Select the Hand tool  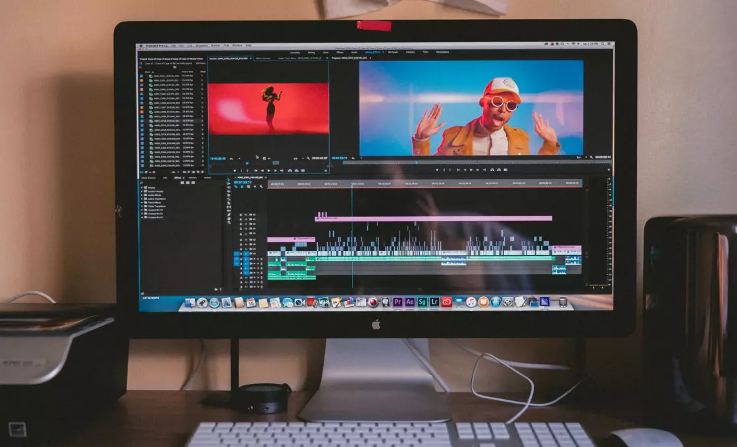(x=229, y=219)
